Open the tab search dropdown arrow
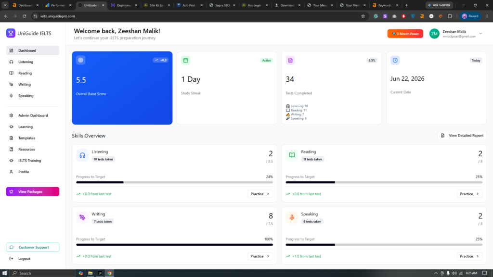The image size is (493, 277). click(5, 5)
